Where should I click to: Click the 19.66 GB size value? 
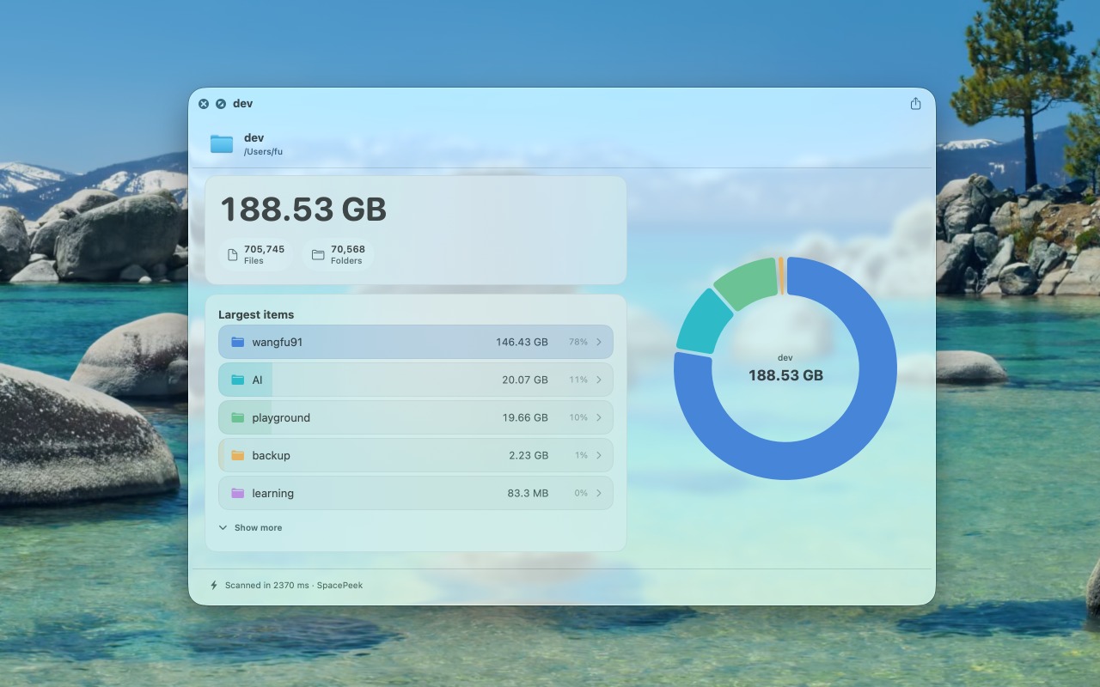[525, 417]
